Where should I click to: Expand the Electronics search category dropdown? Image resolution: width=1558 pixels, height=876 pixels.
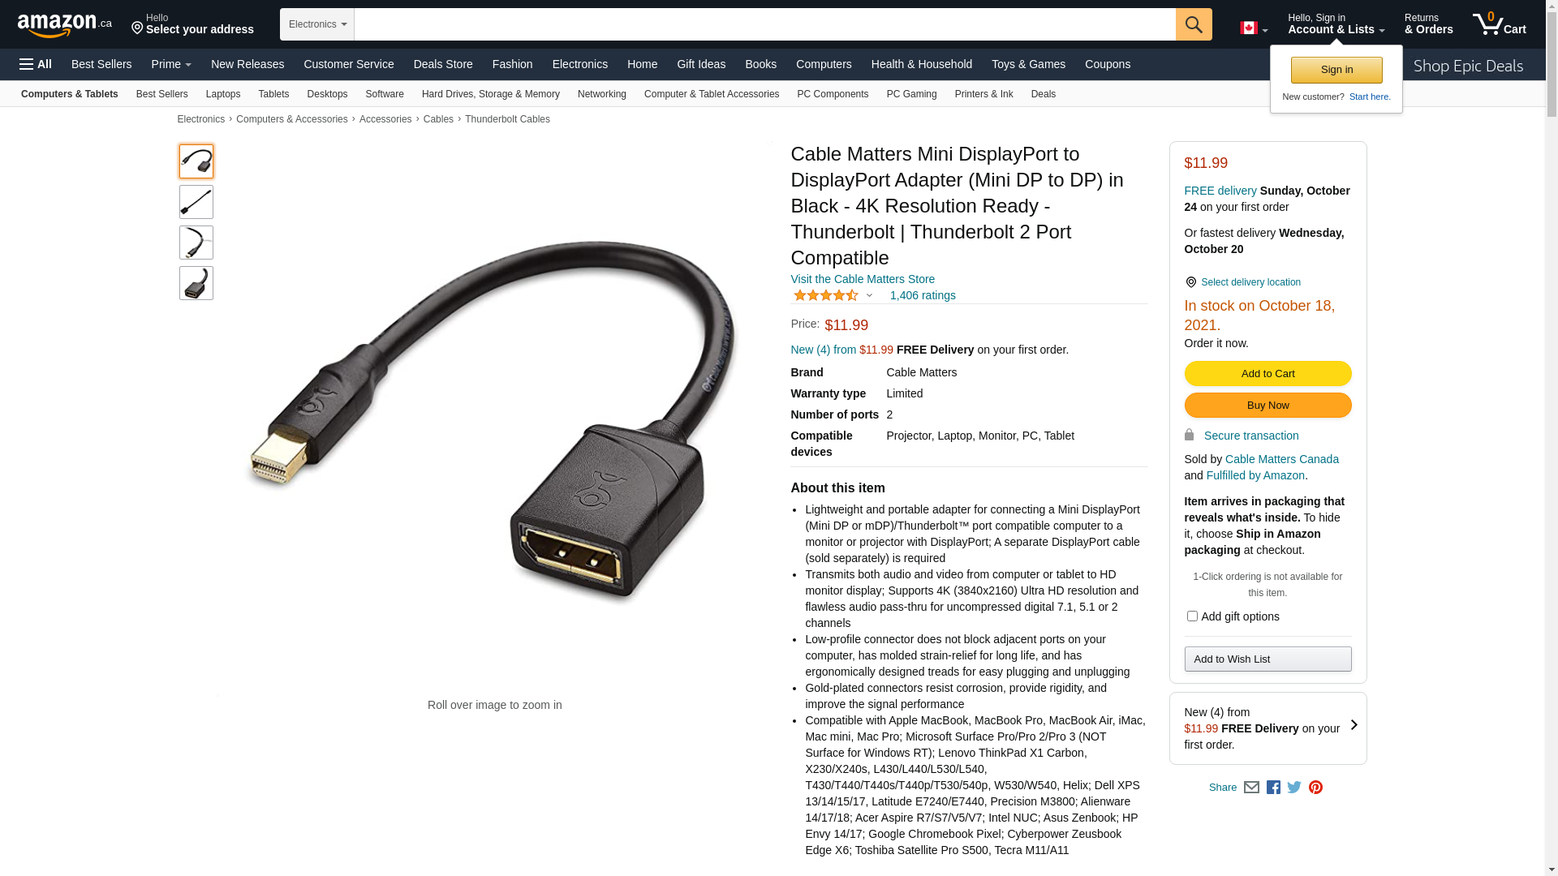pyautogui.click(x=317, y=24)
